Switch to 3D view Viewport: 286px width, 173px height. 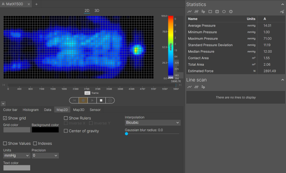coord(97,10)
